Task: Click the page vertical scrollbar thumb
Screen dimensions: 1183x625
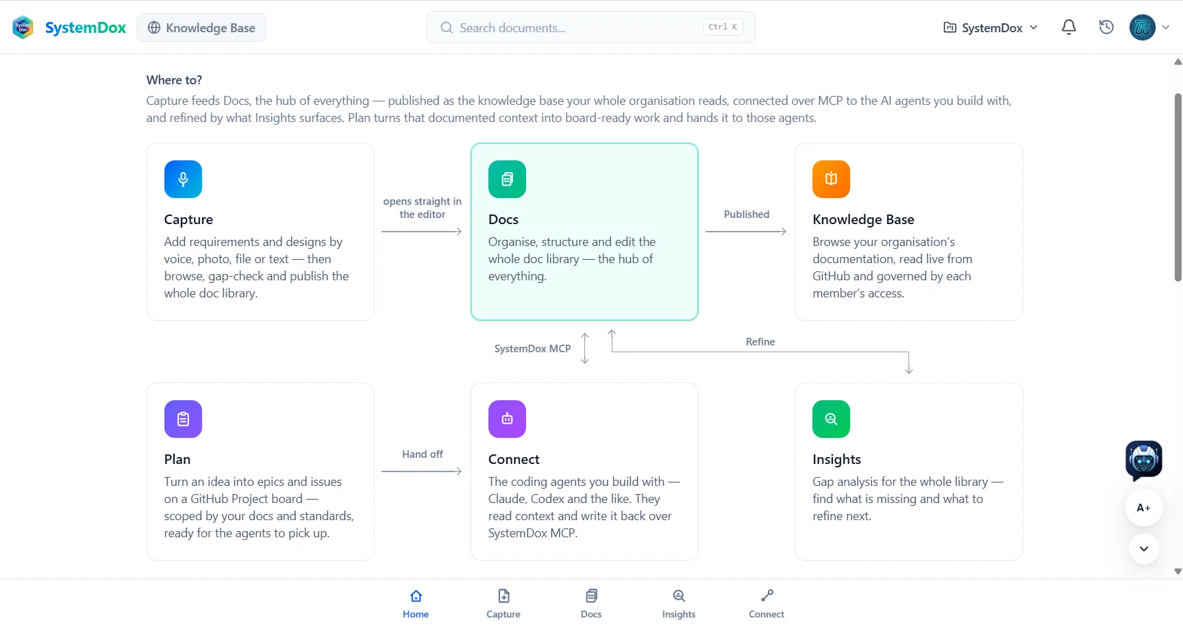Action: point(1178,186)
